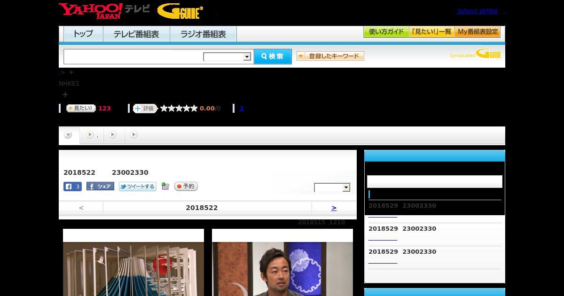Reserve recording with 予約 button

[186, 187]
